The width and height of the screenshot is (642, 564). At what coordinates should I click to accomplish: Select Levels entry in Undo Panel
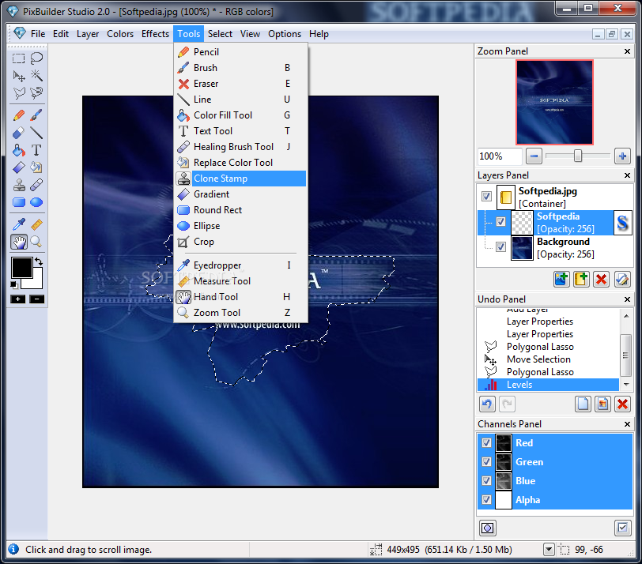click(548, 385)
